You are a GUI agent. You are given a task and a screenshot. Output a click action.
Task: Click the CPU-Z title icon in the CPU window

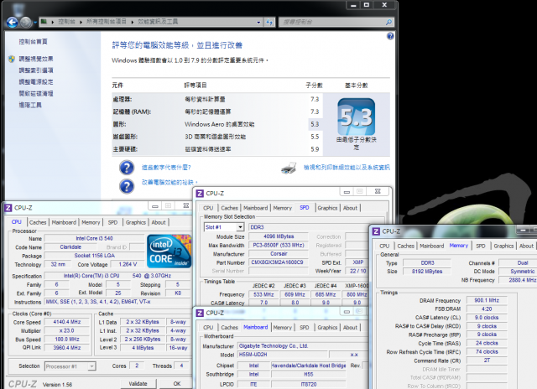pyautogui.click(x=8, y=208)
